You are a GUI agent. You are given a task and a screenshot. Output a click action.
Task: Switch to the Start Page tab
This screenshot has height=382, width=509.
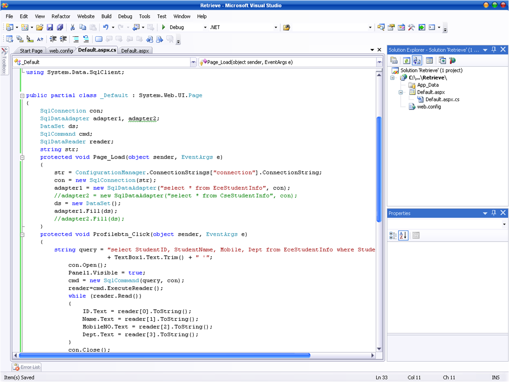(x=31, y=51)
